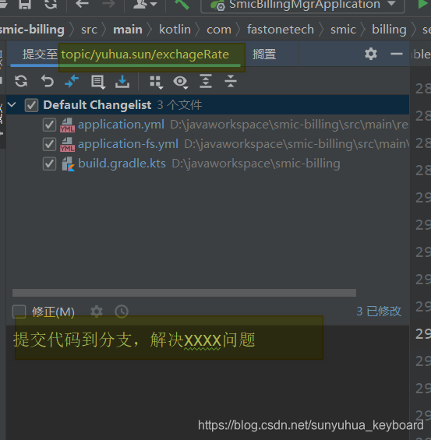Click the Build project hammer icon

[182, 4]
